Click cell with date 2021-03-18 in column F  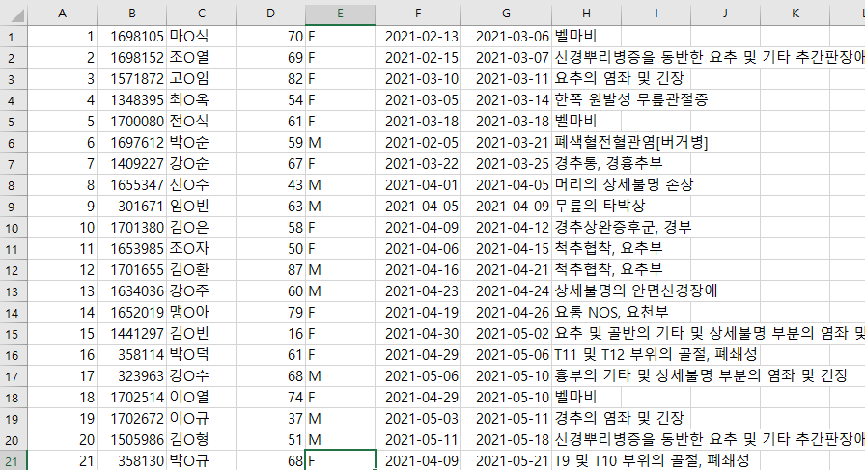click(418, 122)
